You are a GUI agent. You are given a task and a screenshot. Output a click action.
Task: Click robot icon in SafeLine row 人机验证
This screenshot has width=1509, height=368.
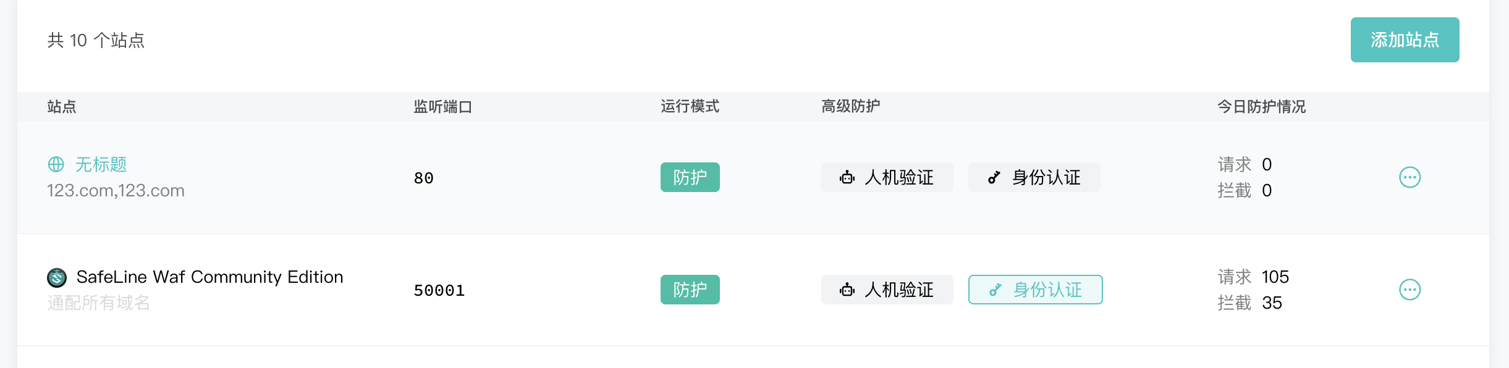(x=847, y=290)
